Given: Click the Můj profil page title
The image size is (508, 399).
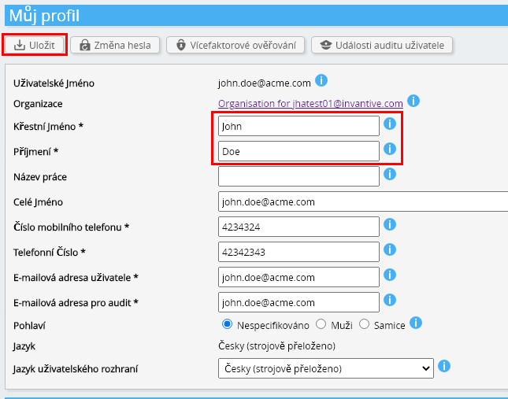Looking at the screenshot, I should tap(44, 16).
